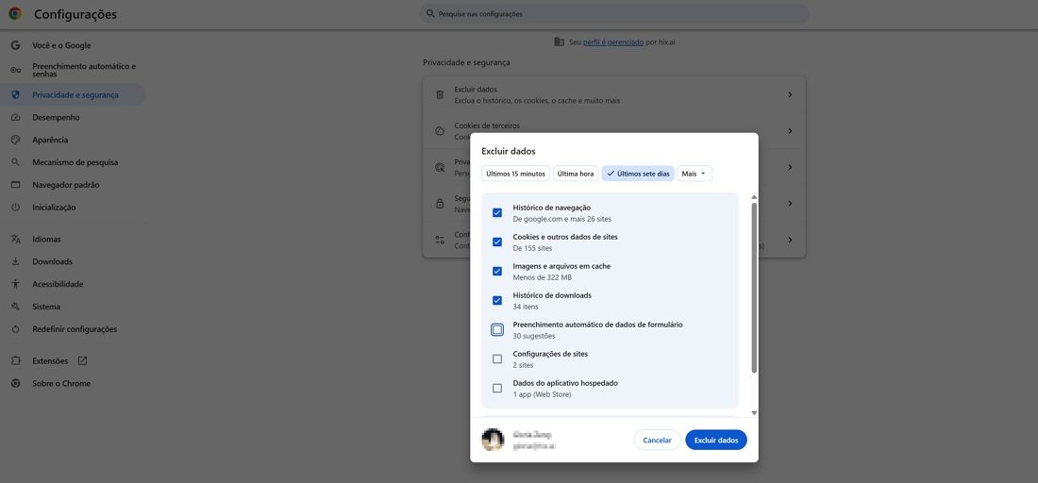Select the Últimos 15 minutos time option
This screenshot has height=483, width=1038.
(x=515, y=174)
